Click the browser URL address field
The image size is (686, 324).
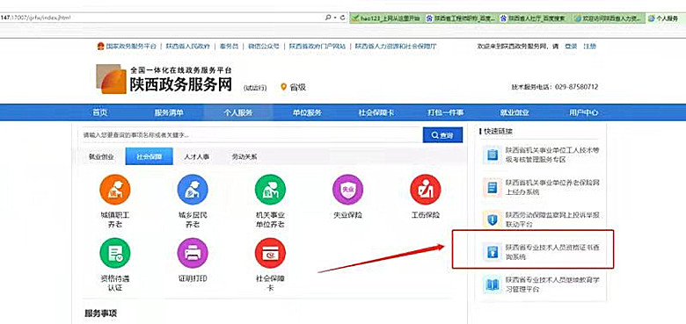[161, 18]
